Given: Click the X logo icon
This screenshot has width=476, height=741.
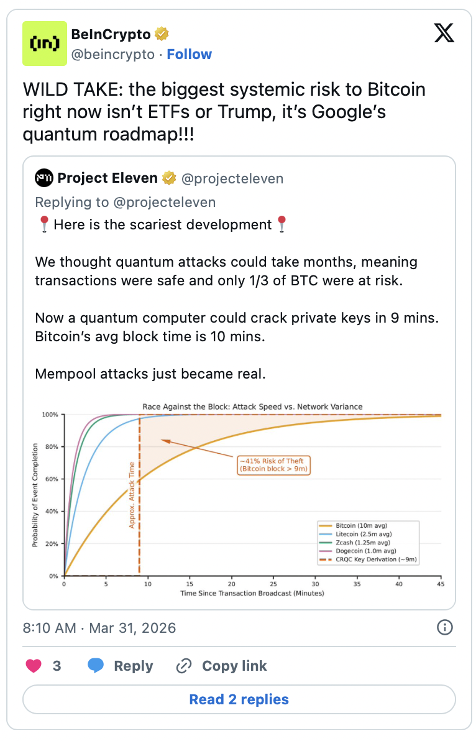Looking at the screenshot, I should click(x=444, y=34).
